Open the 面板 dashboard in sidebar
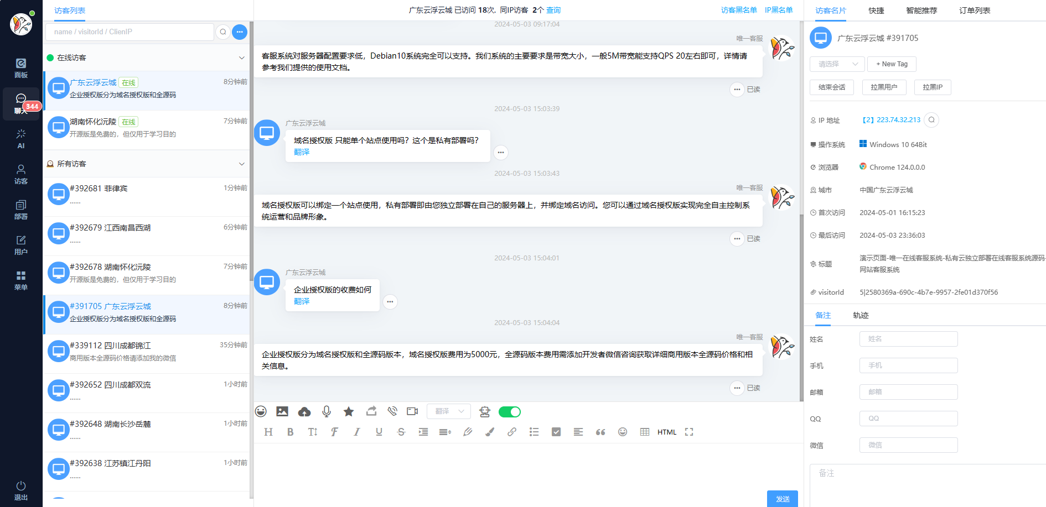The height and width of the screenshot is (507, 1046). (21, 68)
